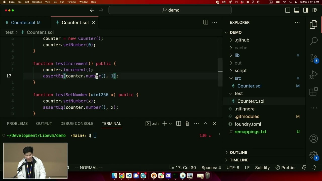Customize layout from title bar icon
This screenshot has height=181, width=322.
315,10
